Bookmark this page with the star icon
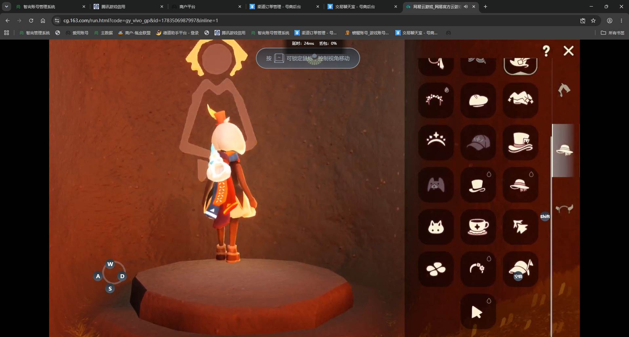 click(x=593, y=21)
